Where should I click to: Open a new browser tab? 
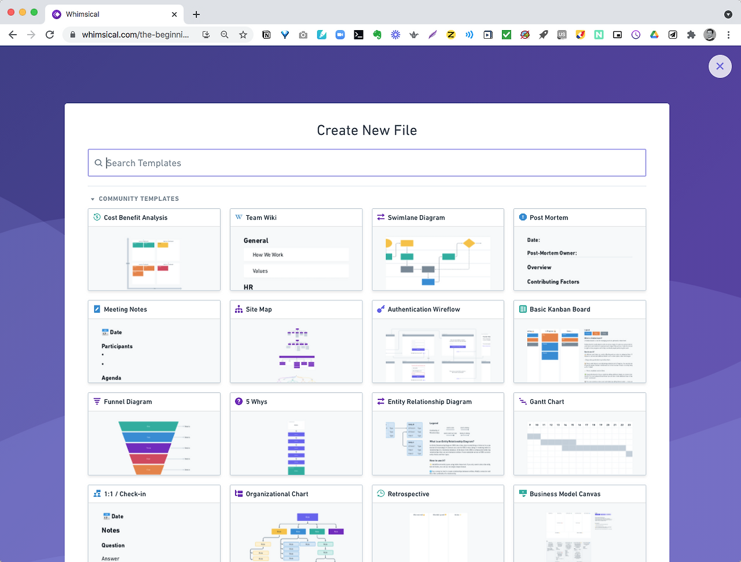(196, 14)
